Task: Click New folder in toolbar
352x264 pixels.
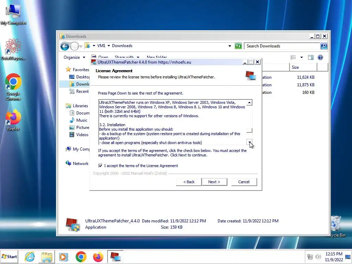Action: (157, 57)
